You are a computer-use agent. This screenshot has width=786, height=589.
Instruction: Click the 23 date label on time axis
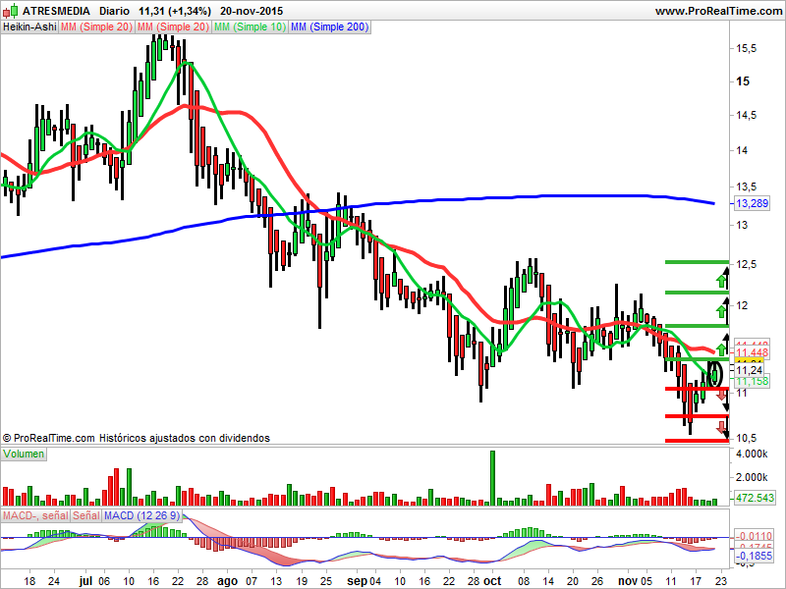[x=720, y=581]
